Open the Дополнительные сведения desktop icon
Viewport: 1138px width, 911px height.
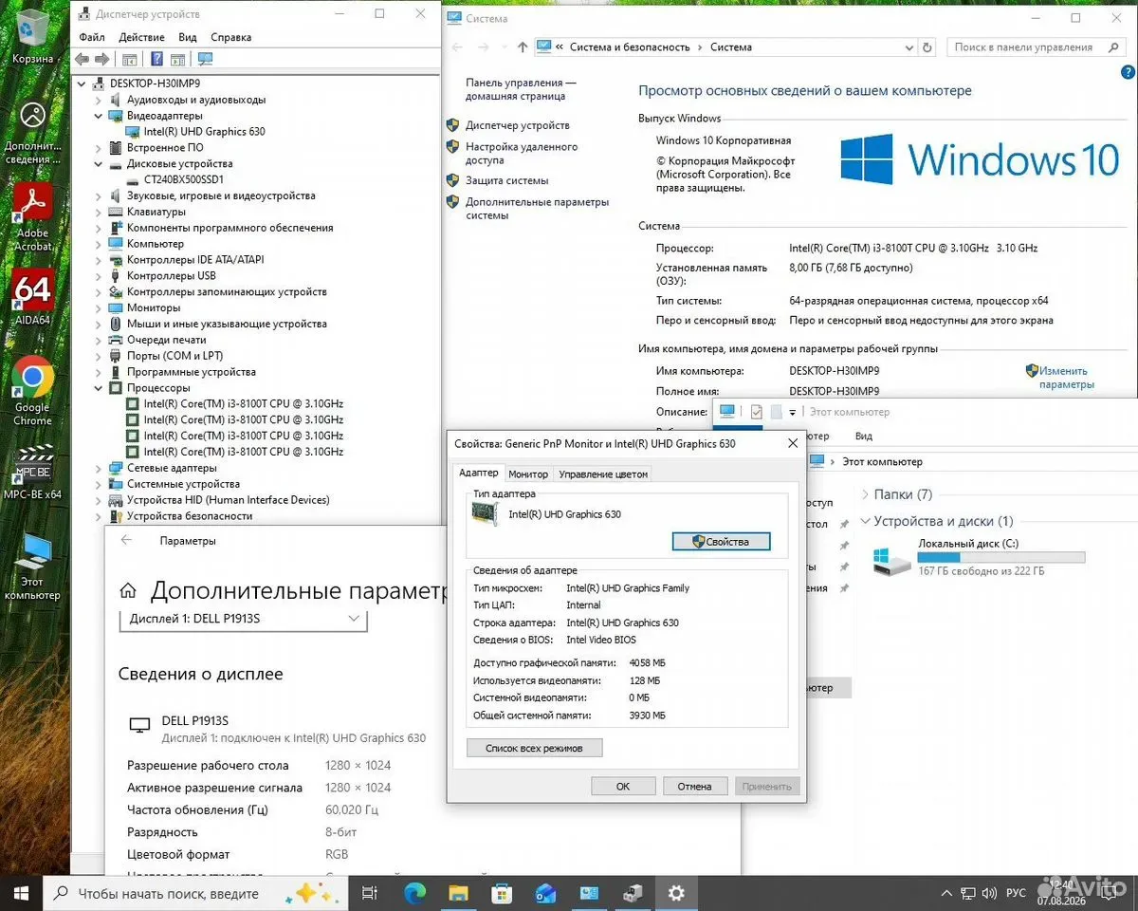32,133
